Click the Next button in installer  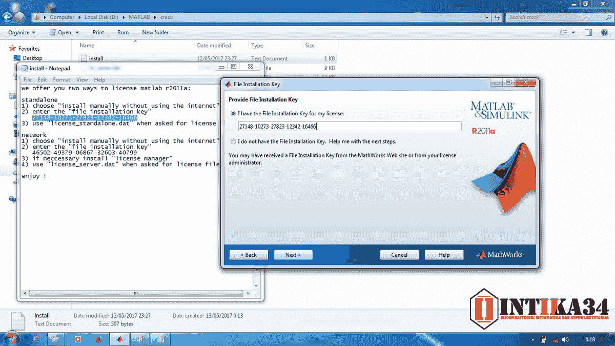293,255
